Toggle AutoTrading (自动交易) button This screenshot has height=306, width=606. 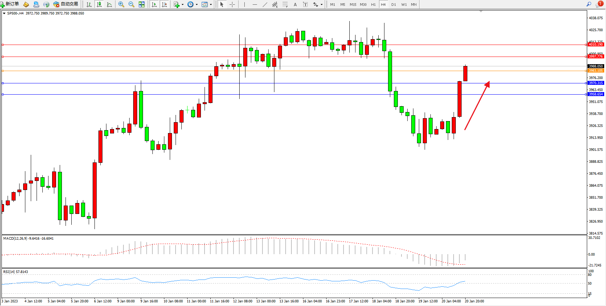(x=66, y=4)
